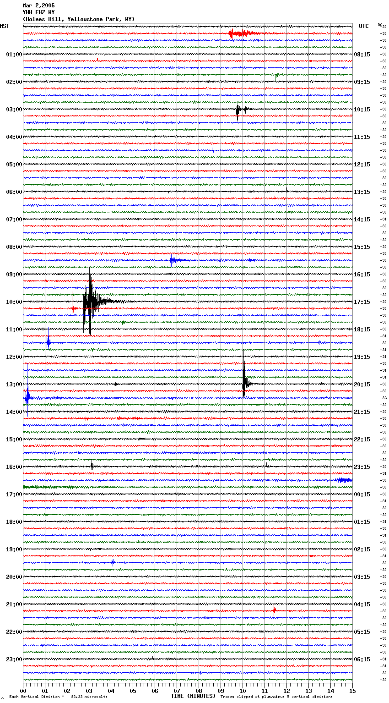The width and height of the screenshot is (389, 703).
Task: Select the "12:00" MST row label
Action: [x=14, y=357]
